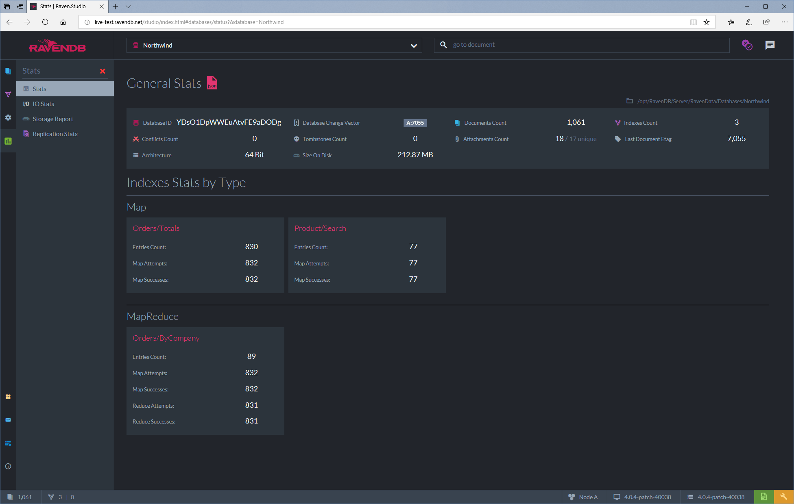This screenshot has height=504, width=794.
Task: Open Replication Stats menu item
Action: [x=55, y=134]
